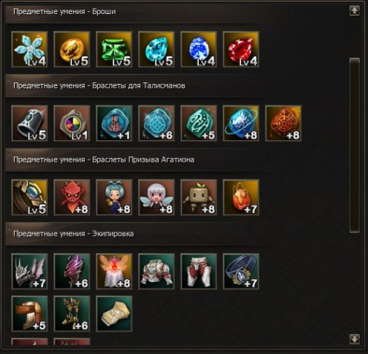Click the green emerald Lv5 jewel

tap(114, 49)
